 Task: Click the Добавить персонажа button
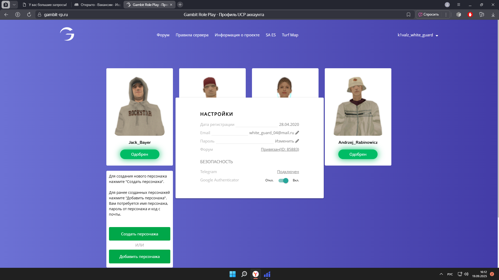coord(140,256)
